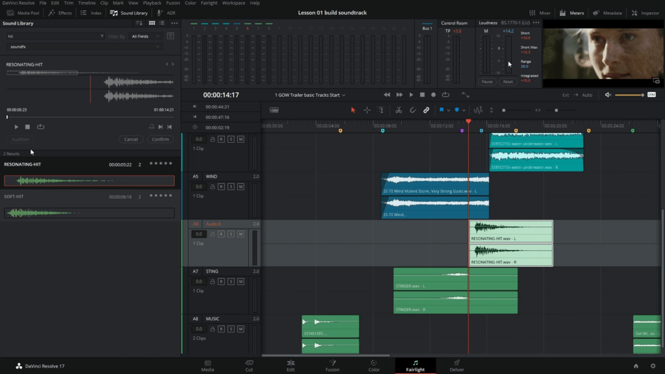Image resolution: width=665 pixels, height=374 pixels.
Task: Open the Fairlight Mixer panel
Action: [540, 12]
